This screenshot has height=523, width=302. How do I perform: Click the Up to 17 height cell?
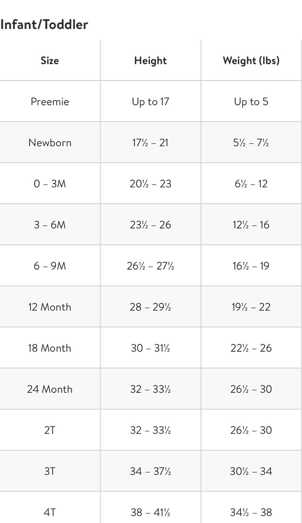click(x=151, y=101)
